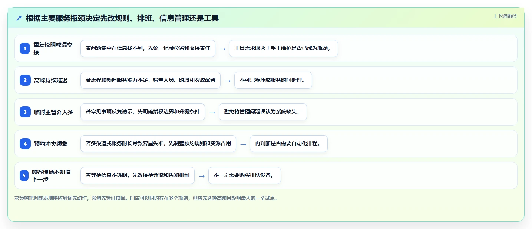
Task: Click the 若流程顺畅但服务能力不足 box
Action: [151, 80]
